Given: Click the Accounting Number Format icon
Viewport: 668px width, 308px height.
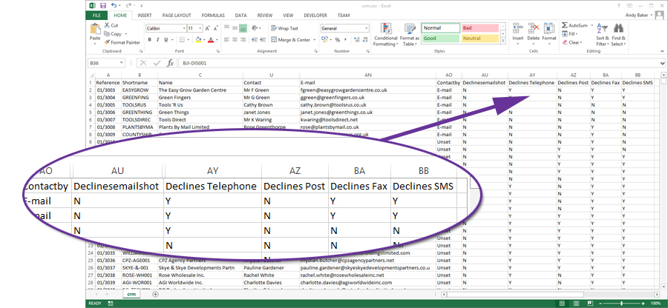Looking at the screenshot, I should [x=324, y=40].
